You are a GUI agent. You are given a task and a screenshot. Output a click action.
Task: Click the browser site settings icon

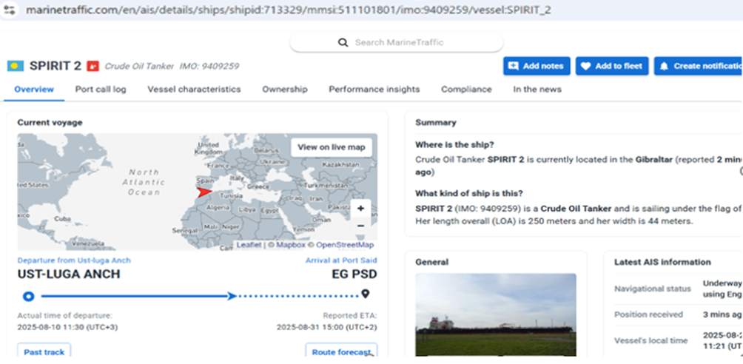[x=10, y=9]
